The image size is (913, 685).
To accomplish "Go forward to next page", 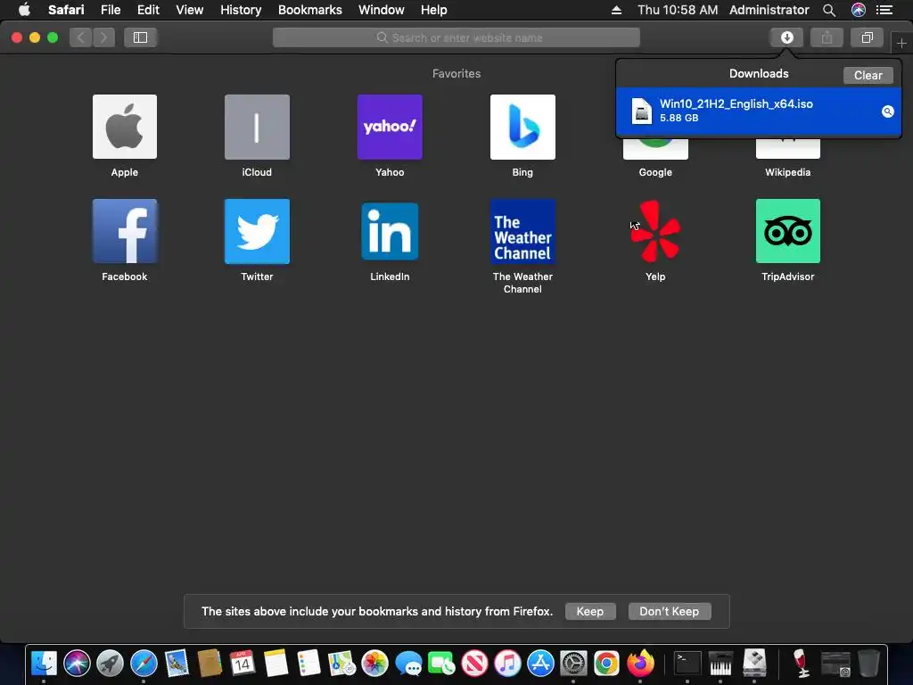I will (103, 37).
